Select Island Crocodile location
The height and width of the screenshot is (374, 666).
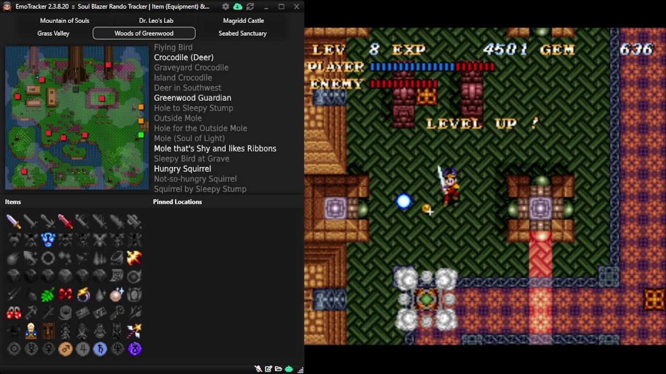(x=183, y=77)
